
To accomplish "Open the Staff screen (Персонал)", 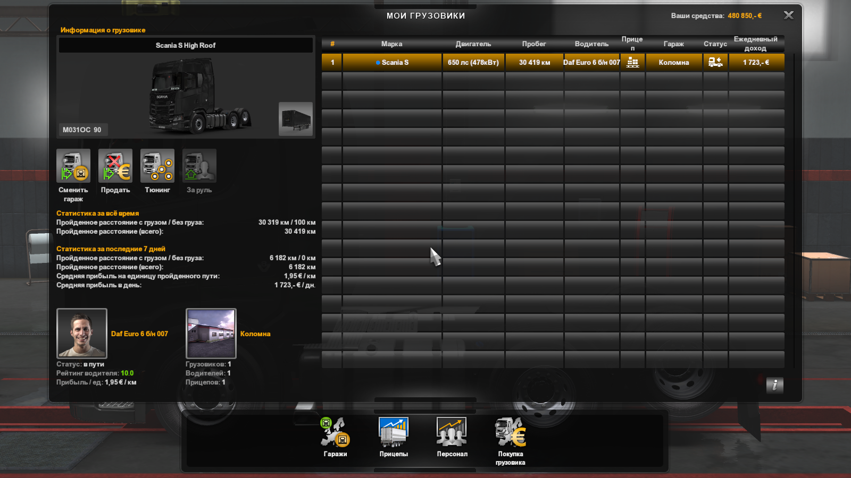I will click(452, 432).
